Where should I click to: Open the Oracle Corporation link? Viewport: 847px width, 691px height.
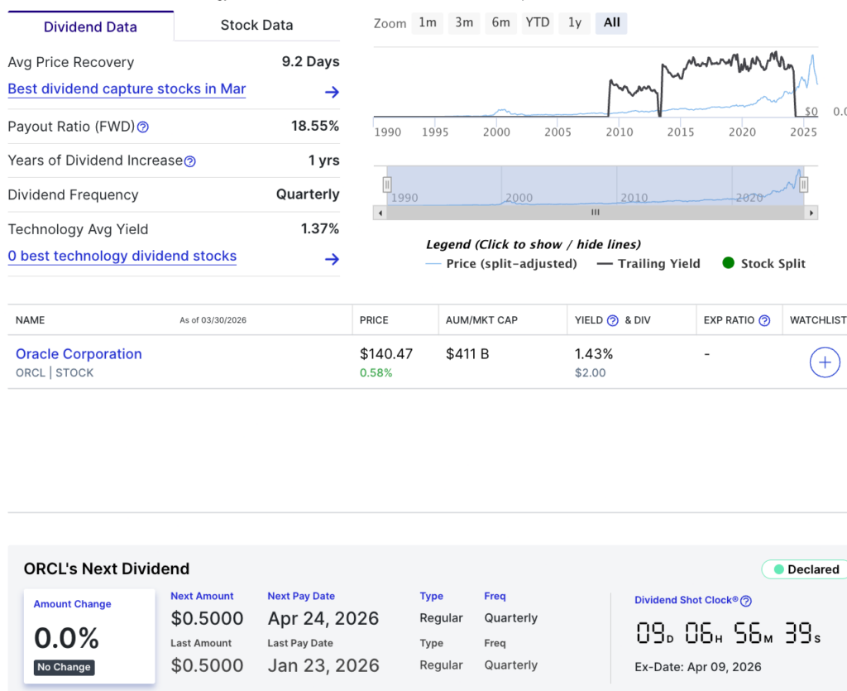point(79,354)
